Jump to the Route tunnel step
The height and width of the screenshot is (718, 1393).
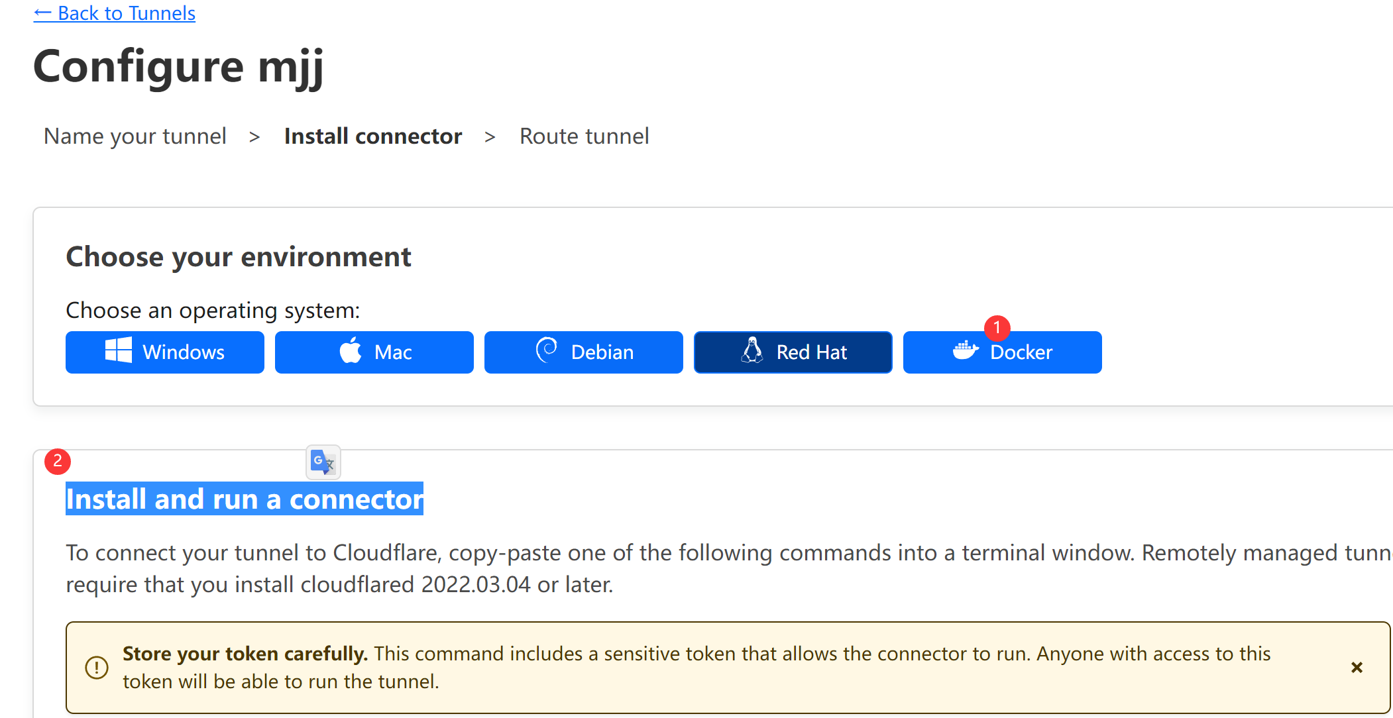coord(584,136)
